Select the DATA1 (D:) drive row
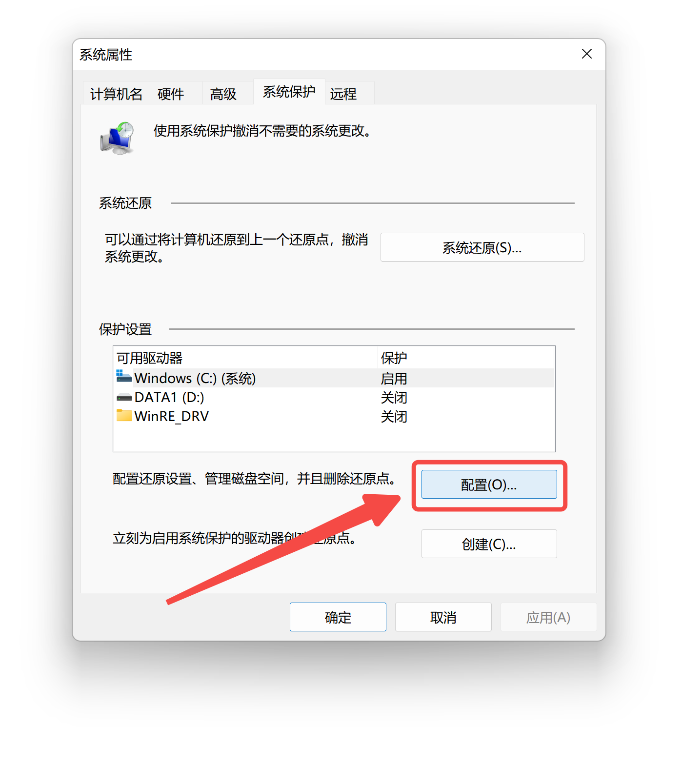Screen dimensions: 682x767 [x=334, y=397]
